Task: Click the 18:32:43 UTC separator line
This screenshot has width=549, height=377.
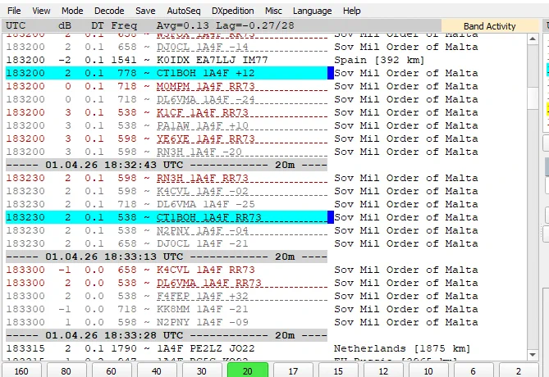Action: 167,165
